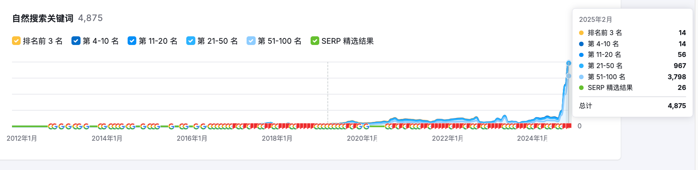Screen dimensions: 698x170
Task: Click the yellow 排名前 3 名 tooltip dot
Action: pyautogui.click(x=582, y=33)
